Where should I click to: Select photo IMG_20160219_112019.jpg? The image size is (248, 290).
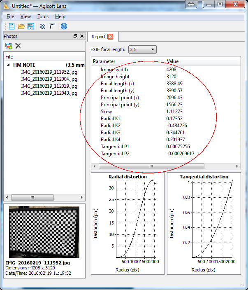49,86
